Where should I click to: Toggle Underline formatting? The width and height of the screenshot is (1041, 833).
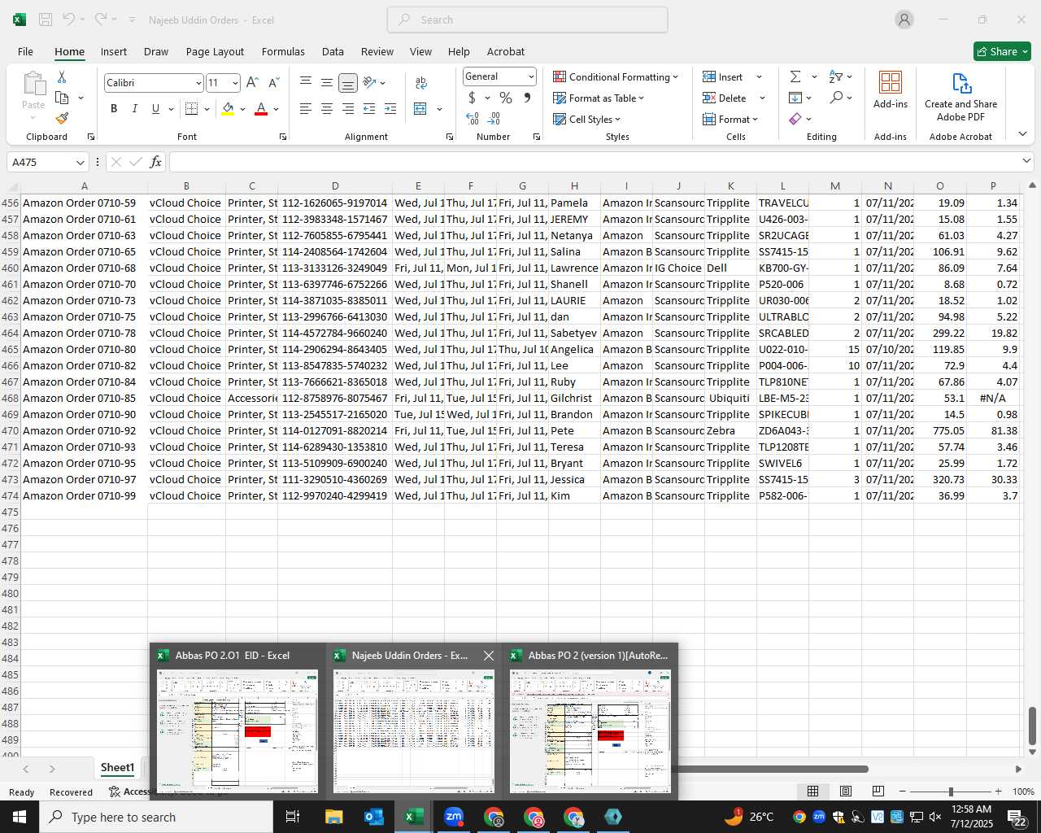pyautogui.click(x=155, y=109)
